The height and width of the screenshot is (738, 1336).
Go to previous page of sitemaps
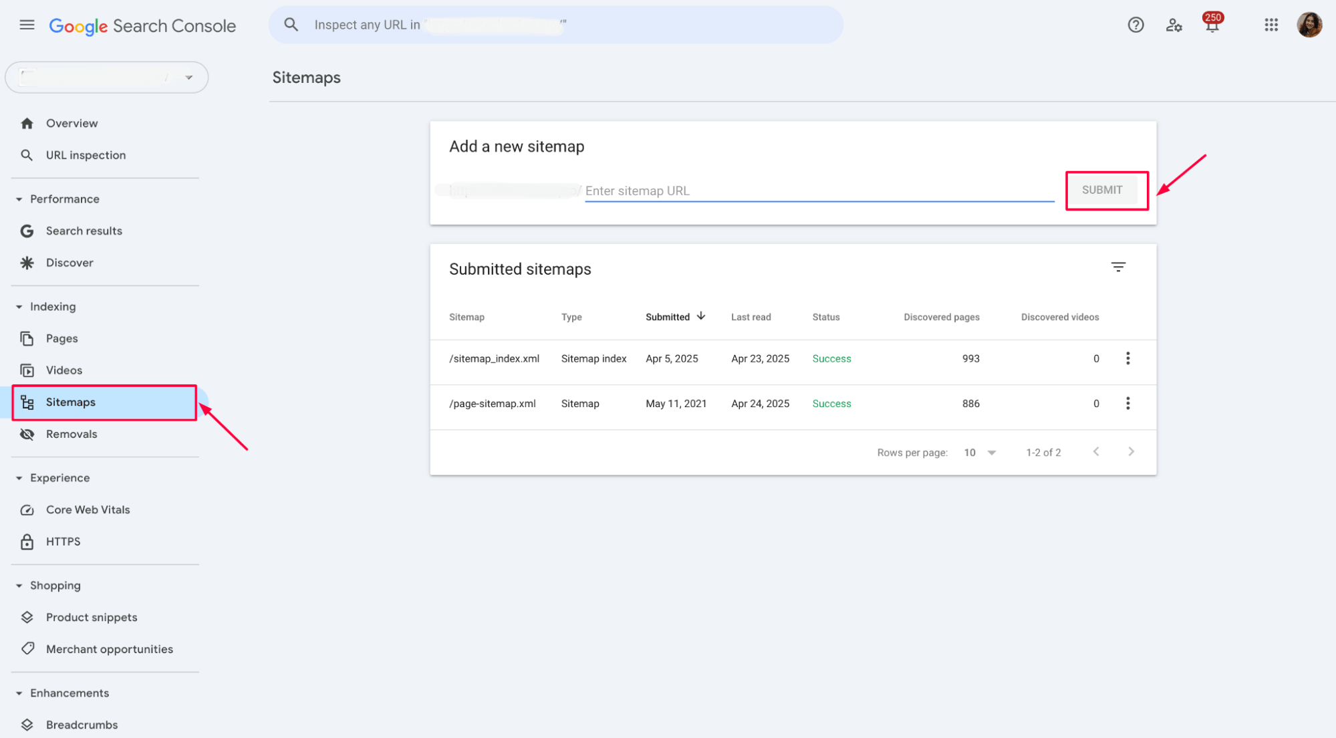pyautogui.click(x=1096, y=452)
